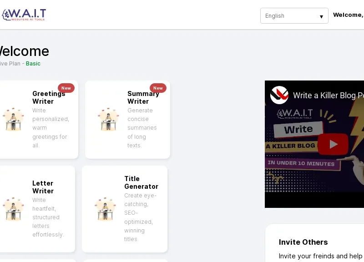Click 'Generate concise summaries of long texts.' description
Screen dimensions: 364x262
click(142, 128)
